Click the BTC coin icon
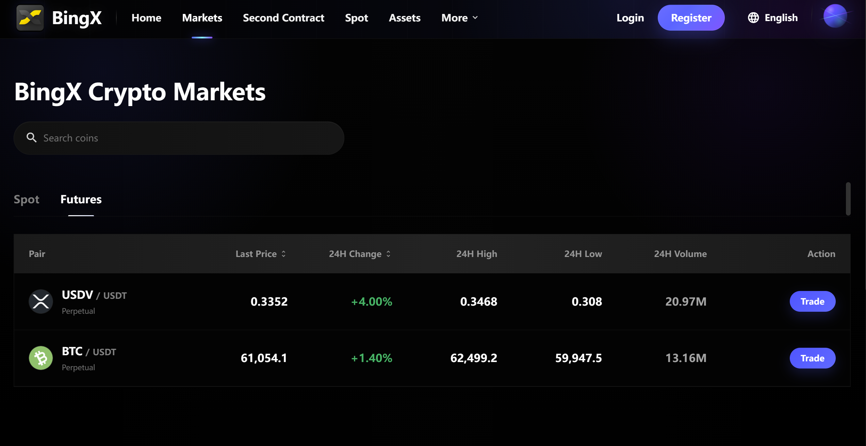Image resolution: width=866 pixels, height=446 pixels. pyautogui.click(x=41, y=358)
